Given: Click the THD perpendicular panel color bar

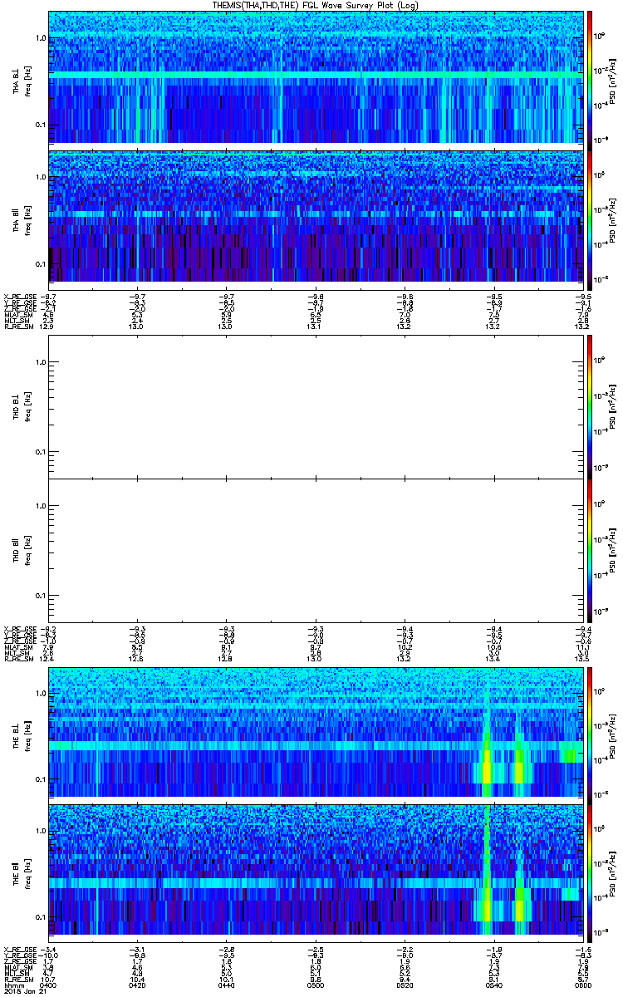Looking at the screenshot, I should coord(590,405).
